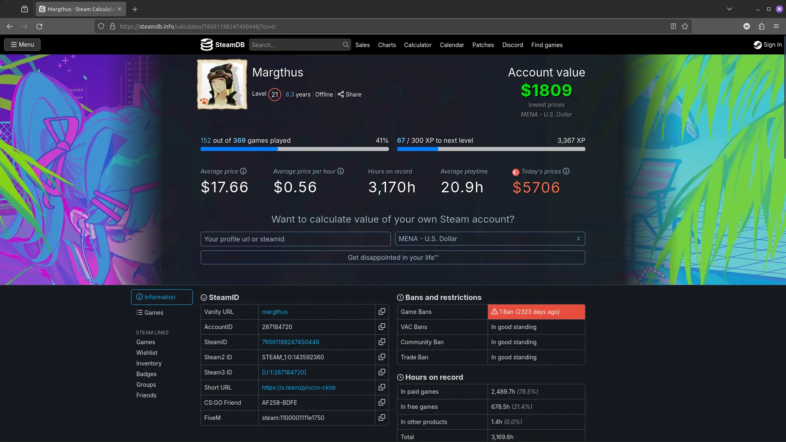786x442 pixels.
Task: Open the Sales page
Action: tap(362, 45)
